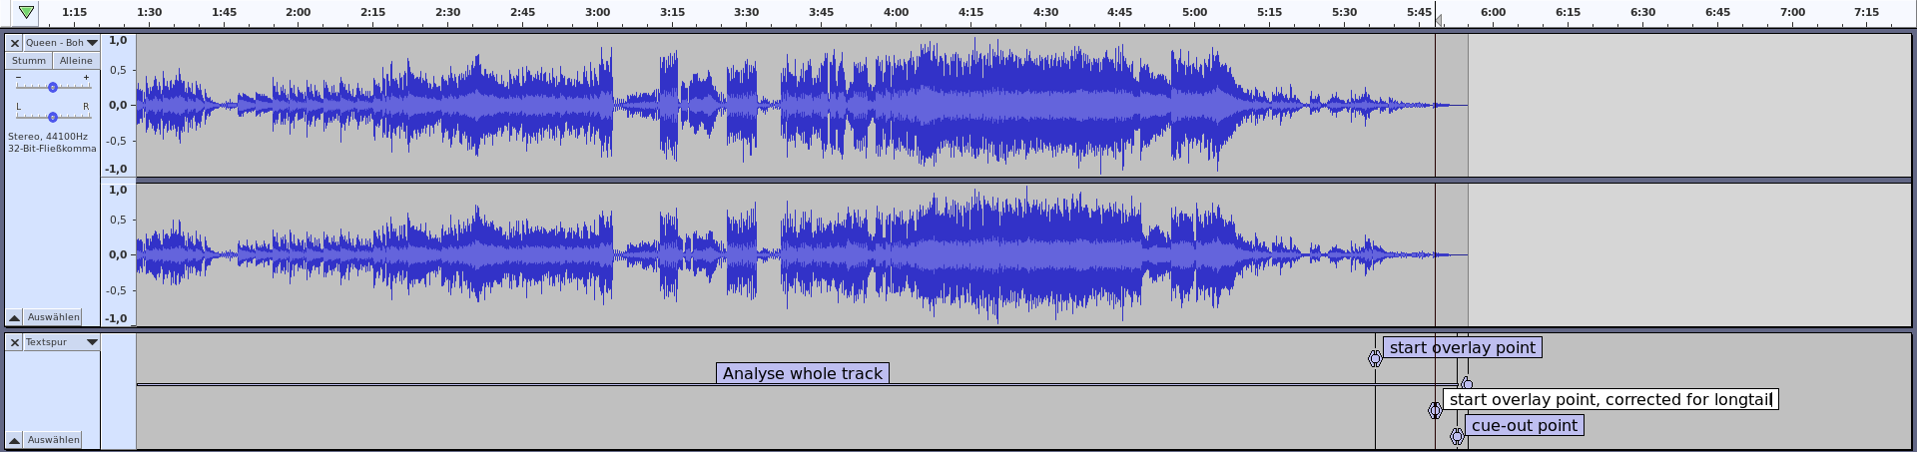Open the Queen track dropdown menu
Image resolution: width=1917 pixels, height=452 pixels.
[x=92, y=43]
